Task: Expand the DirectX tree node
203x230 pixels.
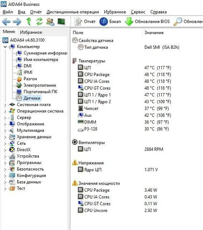Action: [5, 150]
